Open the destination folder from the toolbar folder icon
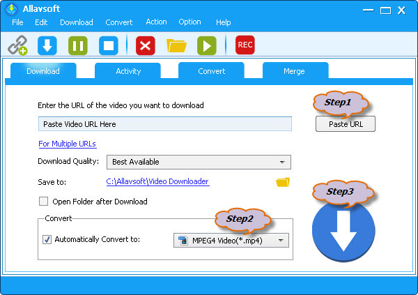The image size is (418, 295). coord(176,45)
